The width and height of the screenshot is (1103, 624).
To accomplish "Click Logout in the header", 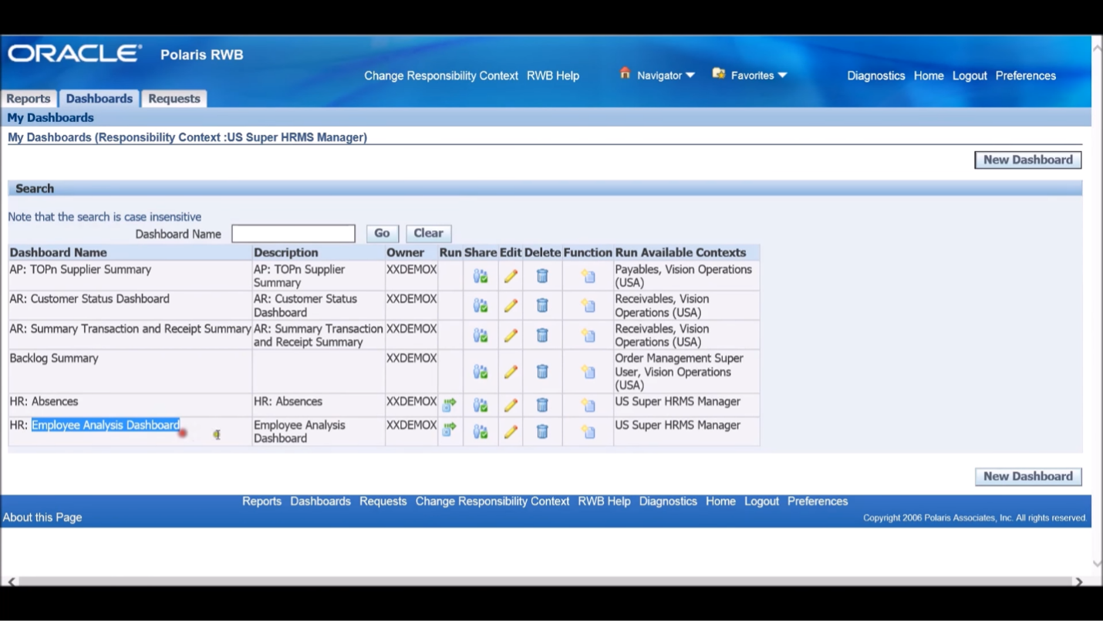I will (x=970, y=76).
